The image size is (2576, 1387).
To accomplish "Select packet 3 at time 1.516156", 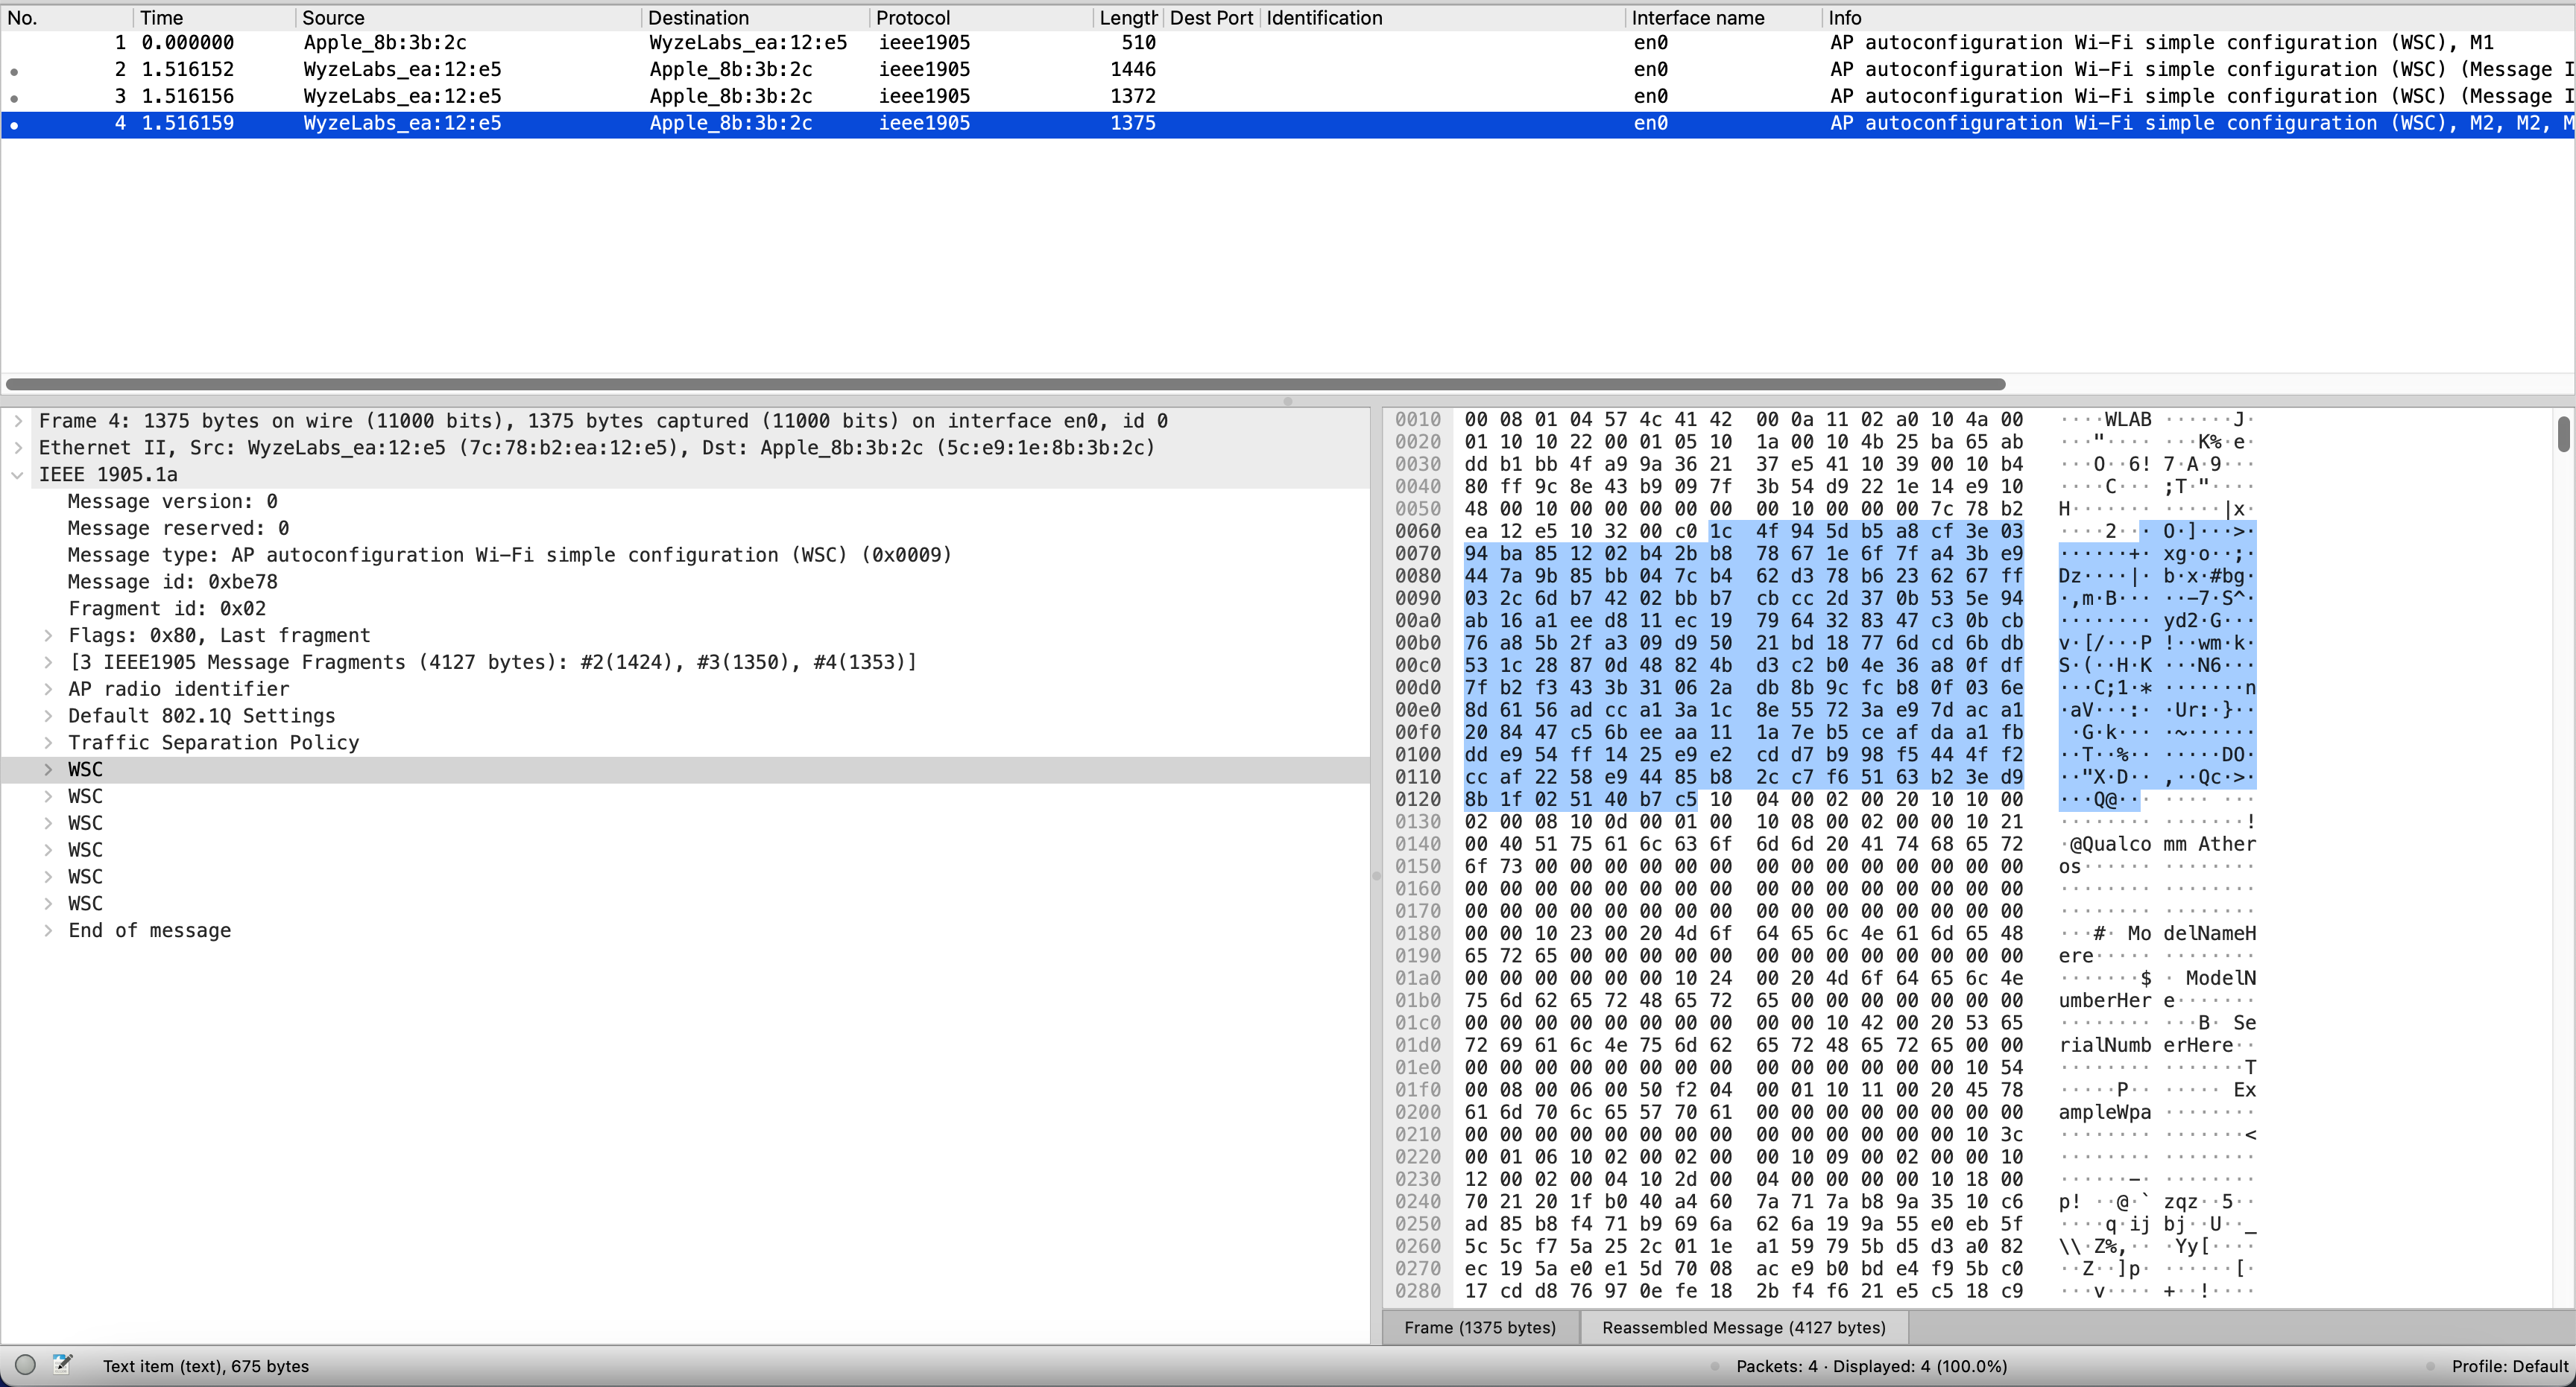I will click(x=1288, y=97).
